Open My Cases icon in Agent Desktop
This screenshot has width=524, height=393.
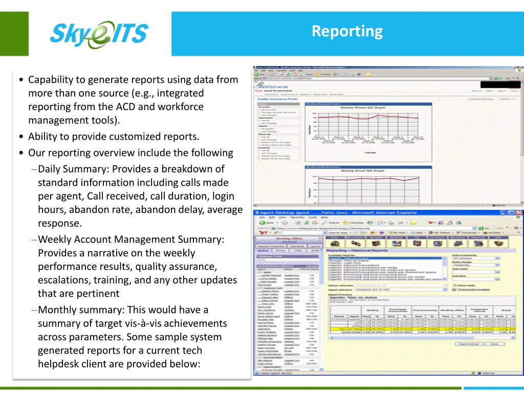click(376, 243)
